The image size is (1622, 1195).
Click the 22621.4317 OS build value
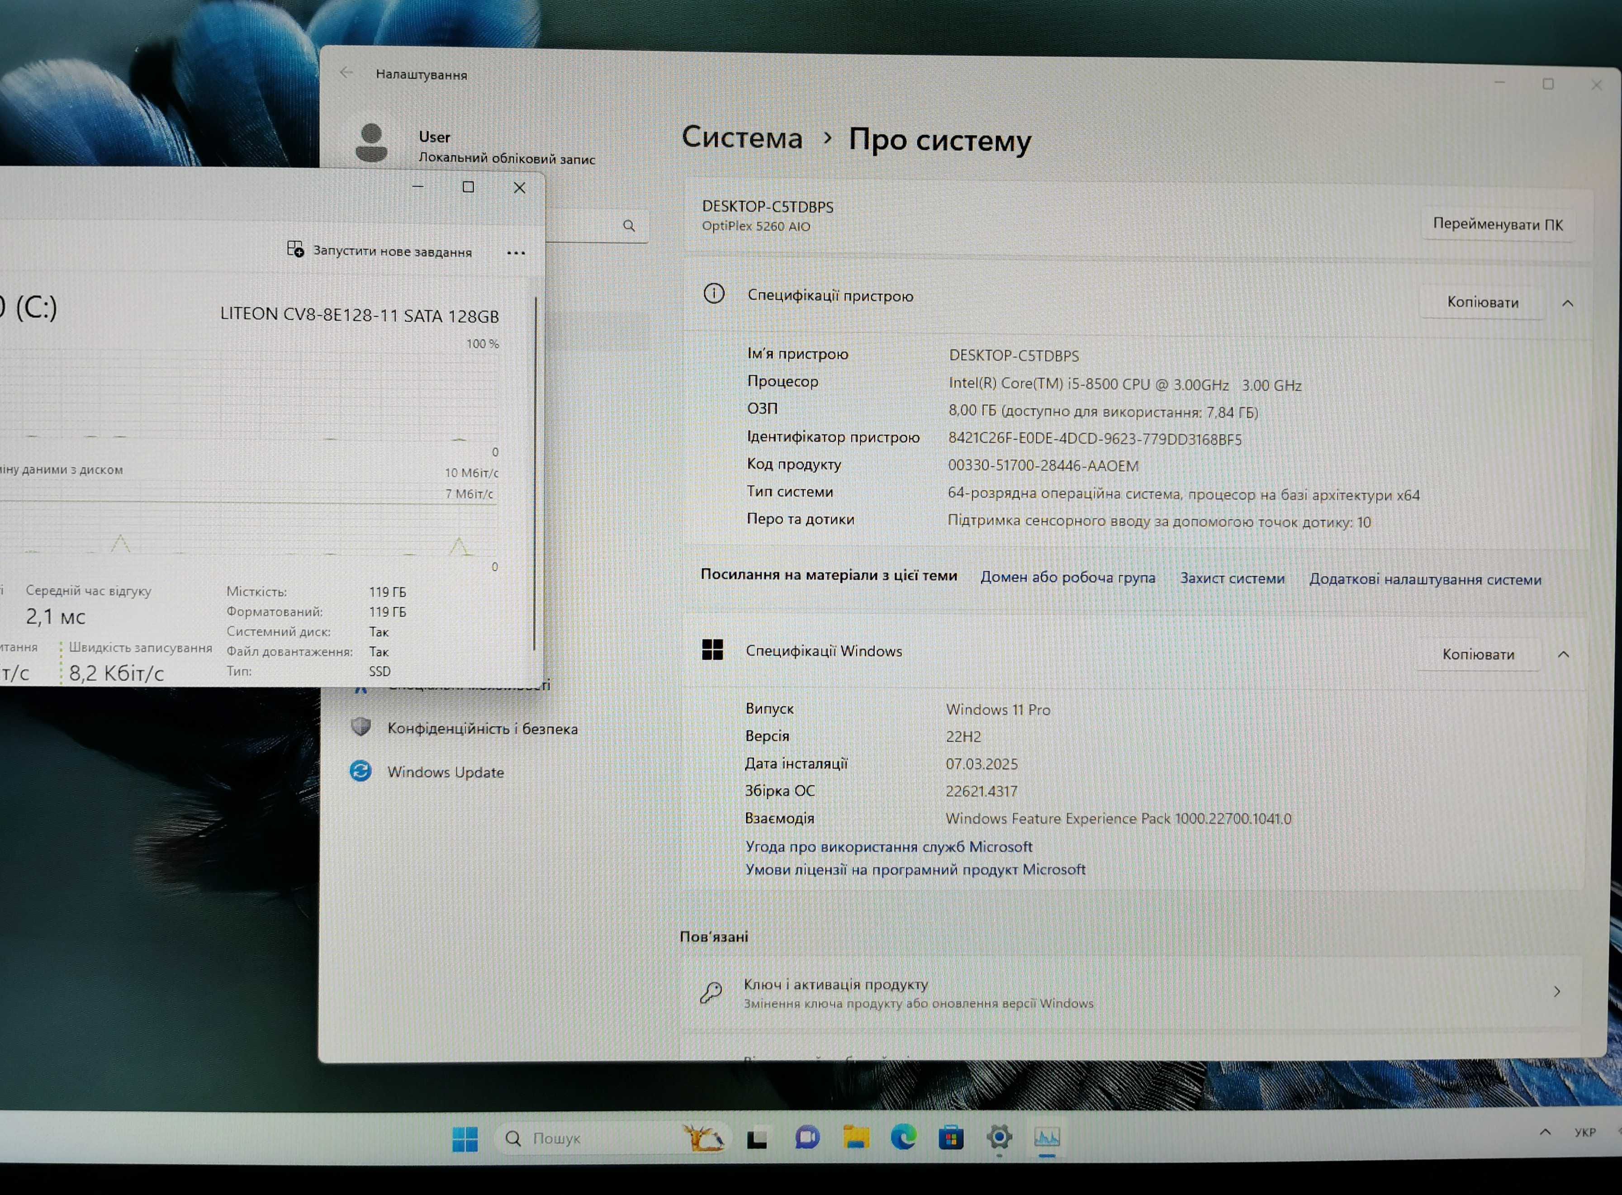[x=981, y=792]
